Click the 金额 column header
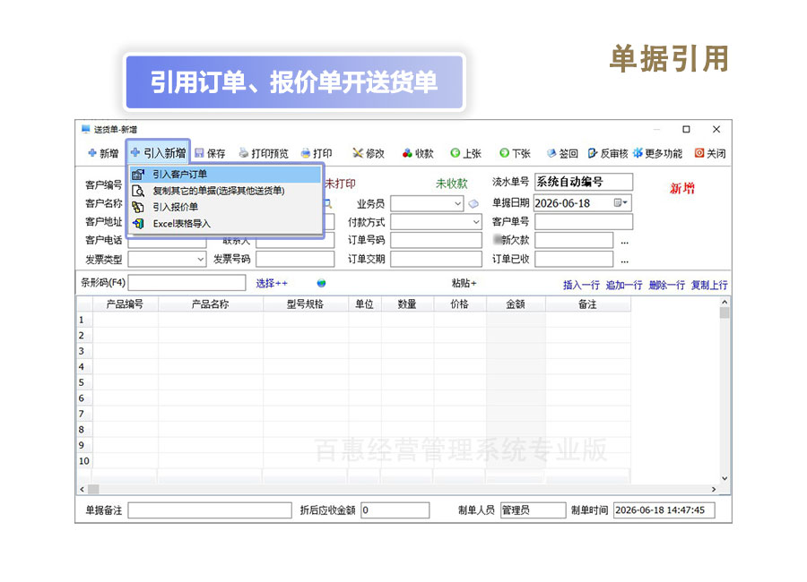This screenshot has width=807, height=582. pyautogui.click(x=516, y=304)
